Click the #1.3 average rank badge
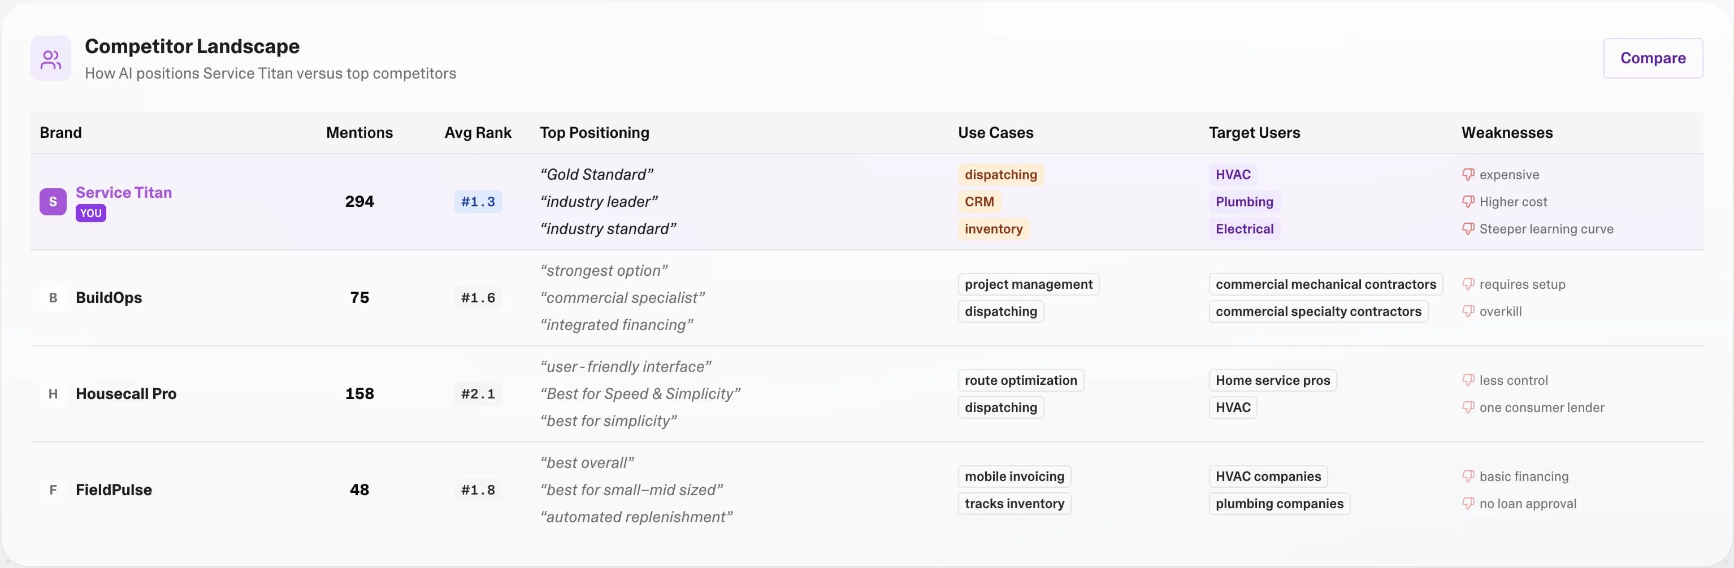This screenshot has height=568, width=1734. tap(477, 202)
